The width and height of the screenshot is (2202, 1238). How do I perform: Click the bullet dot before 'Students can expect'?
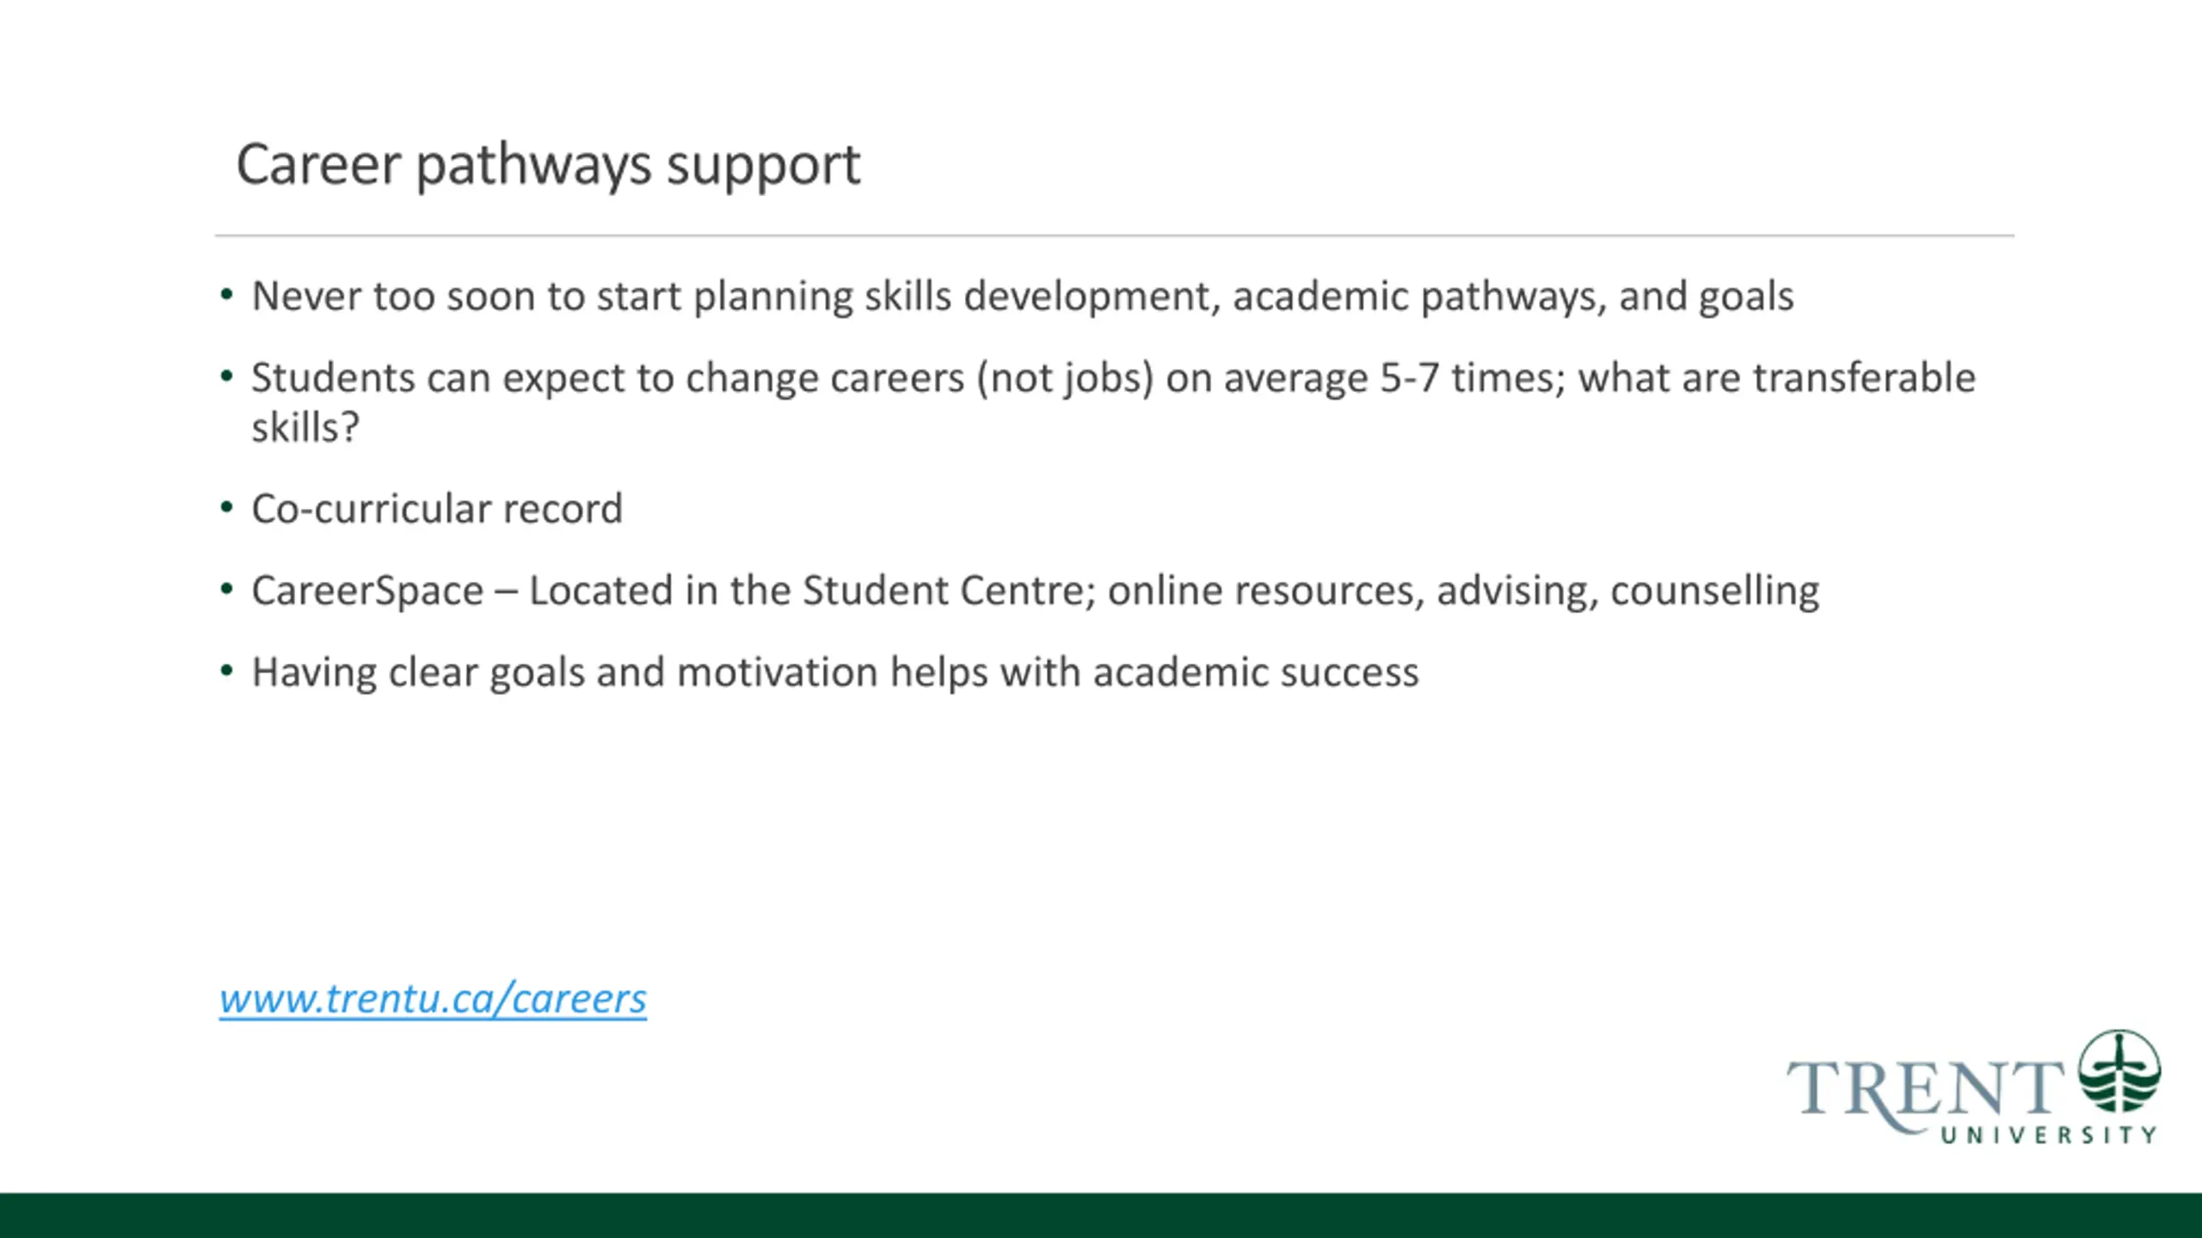[226, 377]
